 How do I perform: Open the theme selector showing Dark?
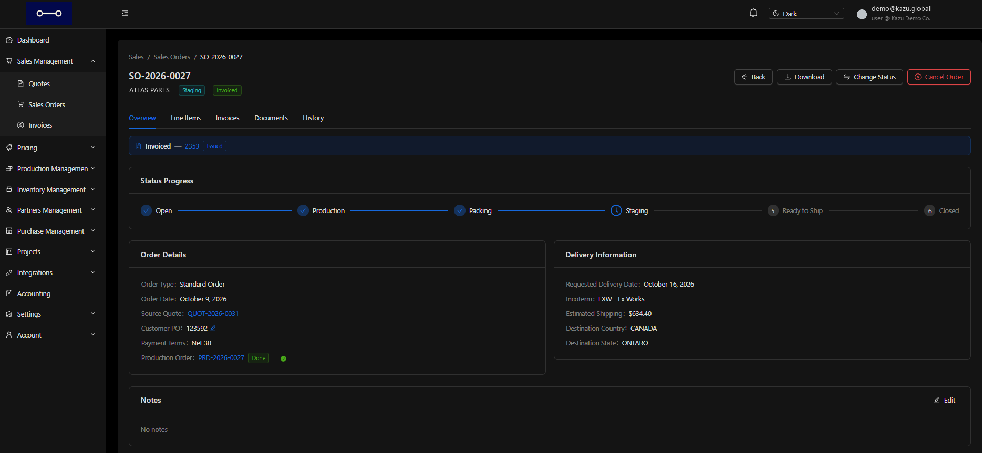click(x=807, y=14)
